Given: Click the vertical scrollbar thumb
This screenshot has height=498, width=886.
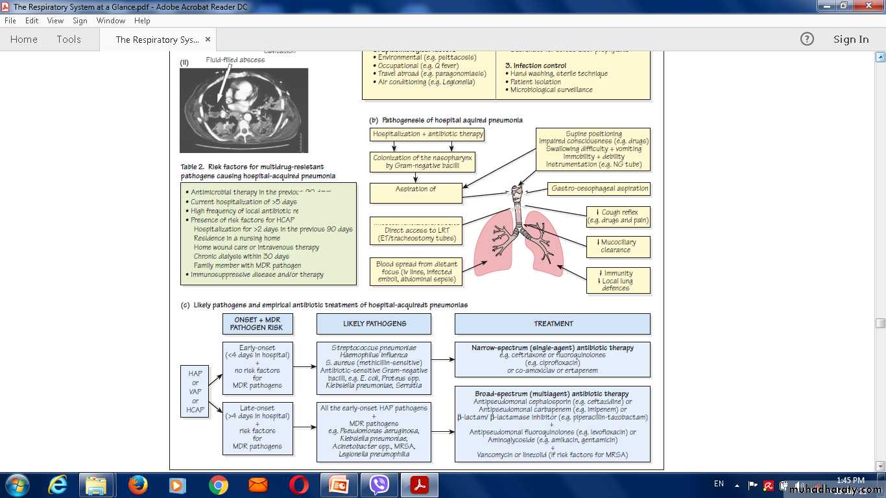Looking at the screenshot, I should pos(880,323).
